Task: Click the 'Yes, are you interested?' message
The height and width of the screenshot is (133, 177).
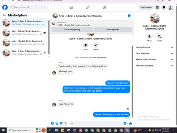Action: tap(118, 83)
